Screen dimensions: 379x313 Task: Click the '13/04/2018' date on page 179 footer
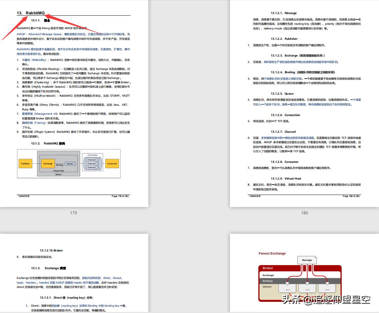[x=24, y=196]
